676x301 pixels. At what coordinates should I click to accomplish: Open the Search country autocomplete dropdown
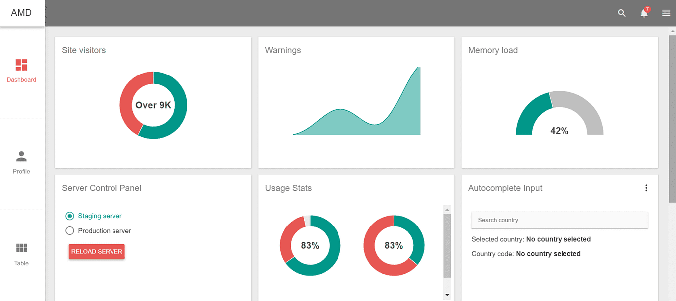pos(559,220)
